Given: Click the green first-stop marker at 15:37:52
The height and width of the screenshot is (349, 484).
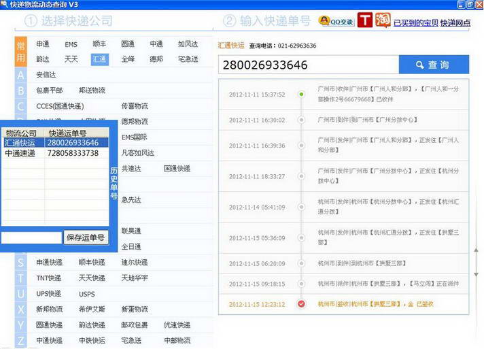Looking at the screenshot, I should click(301, 94).
